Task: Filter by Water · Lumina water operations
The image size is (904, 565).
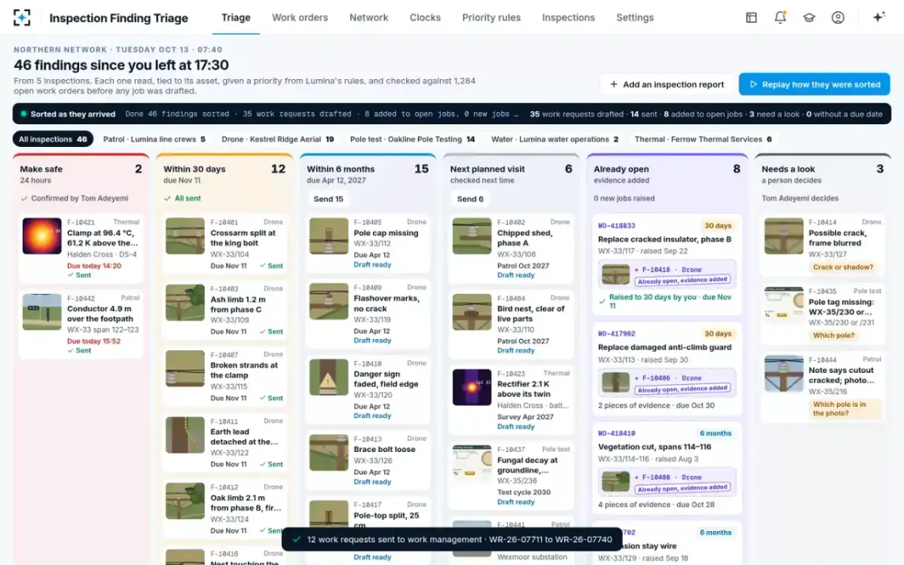Action: point(555,139)
